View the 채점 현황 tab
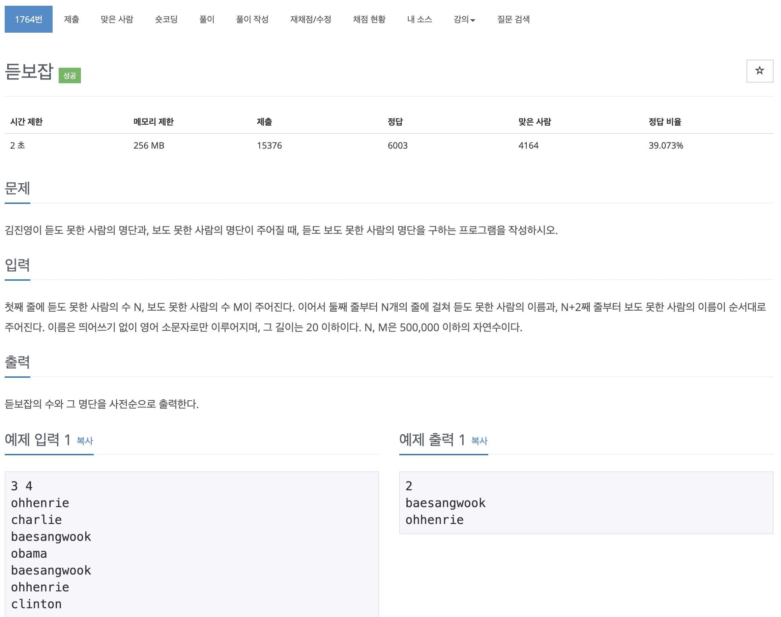 369,19
